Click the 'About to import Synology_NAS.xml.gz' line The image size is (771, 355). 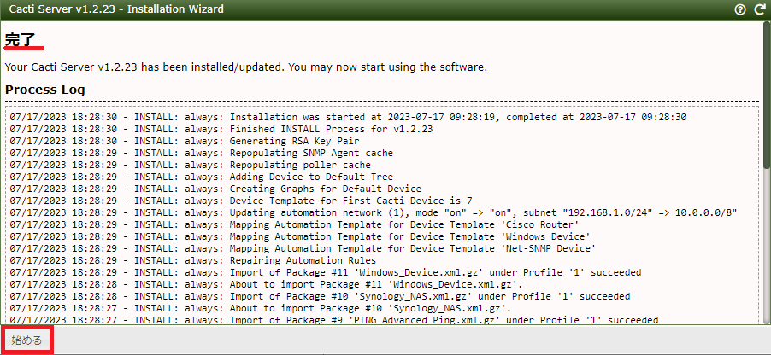click(261, 308)
